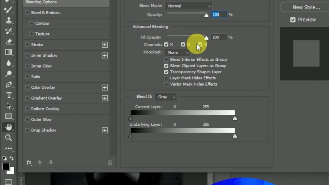
Task: Select the Blur tool droplet icon
Action: pyautogui.click(x=8, y=63)
